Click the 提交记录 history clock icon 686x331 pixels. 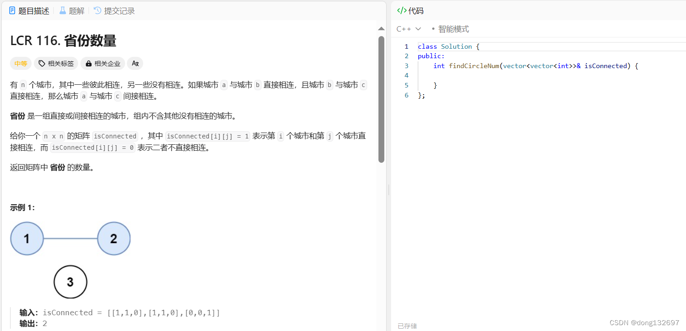[x=98, y=10]
